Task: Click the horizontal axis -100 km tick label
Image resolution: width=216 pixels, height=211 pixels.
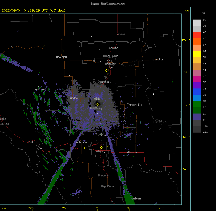Action: (31, 207)
